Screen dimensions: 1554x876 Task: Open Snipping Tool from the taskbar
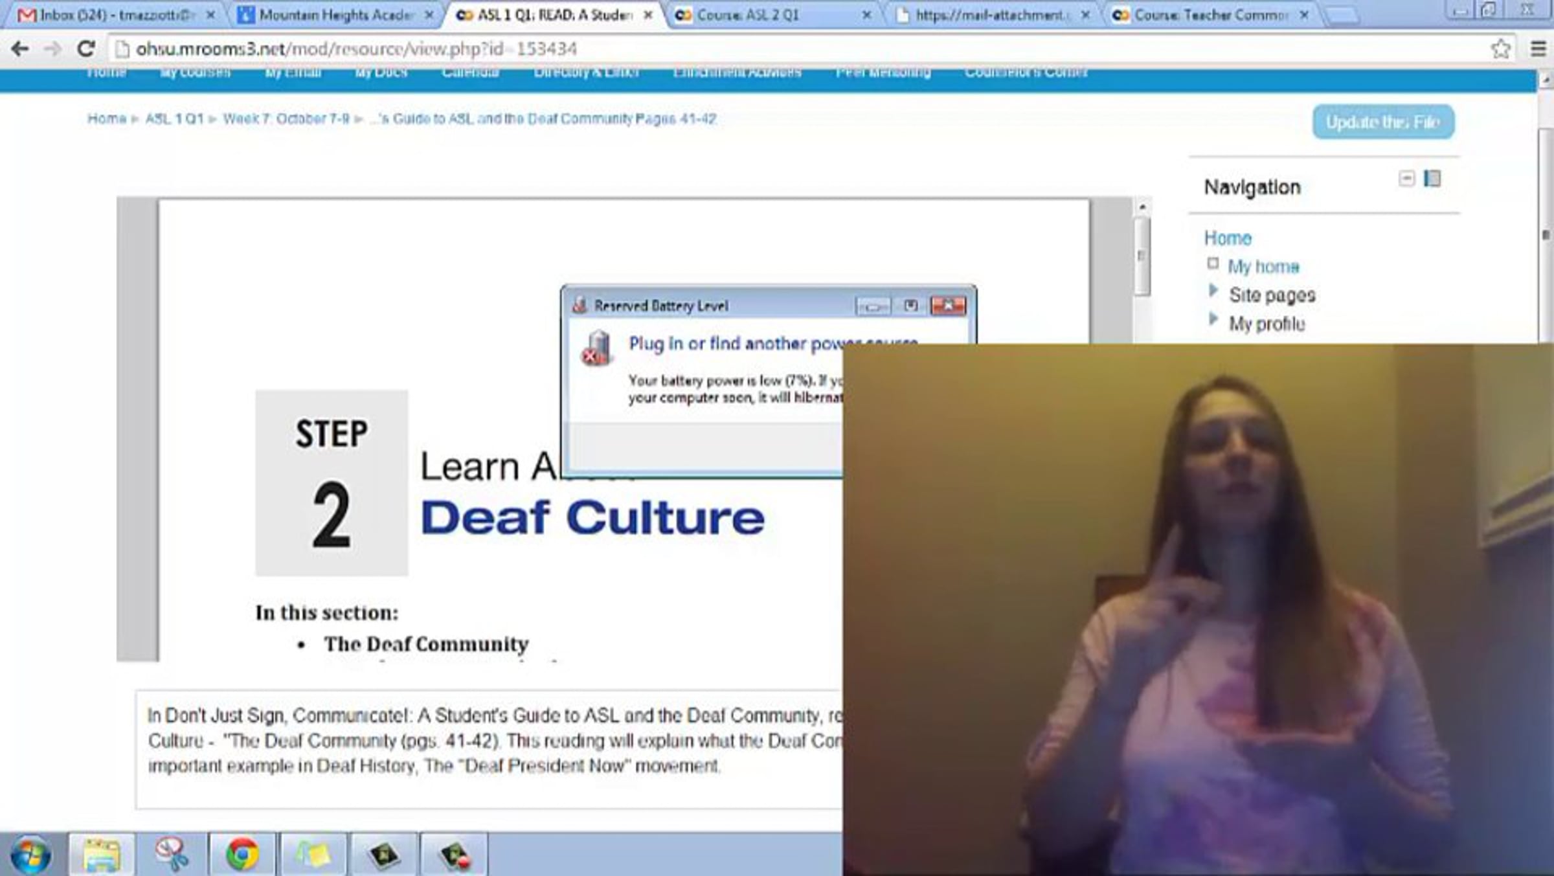pos(172,854)
